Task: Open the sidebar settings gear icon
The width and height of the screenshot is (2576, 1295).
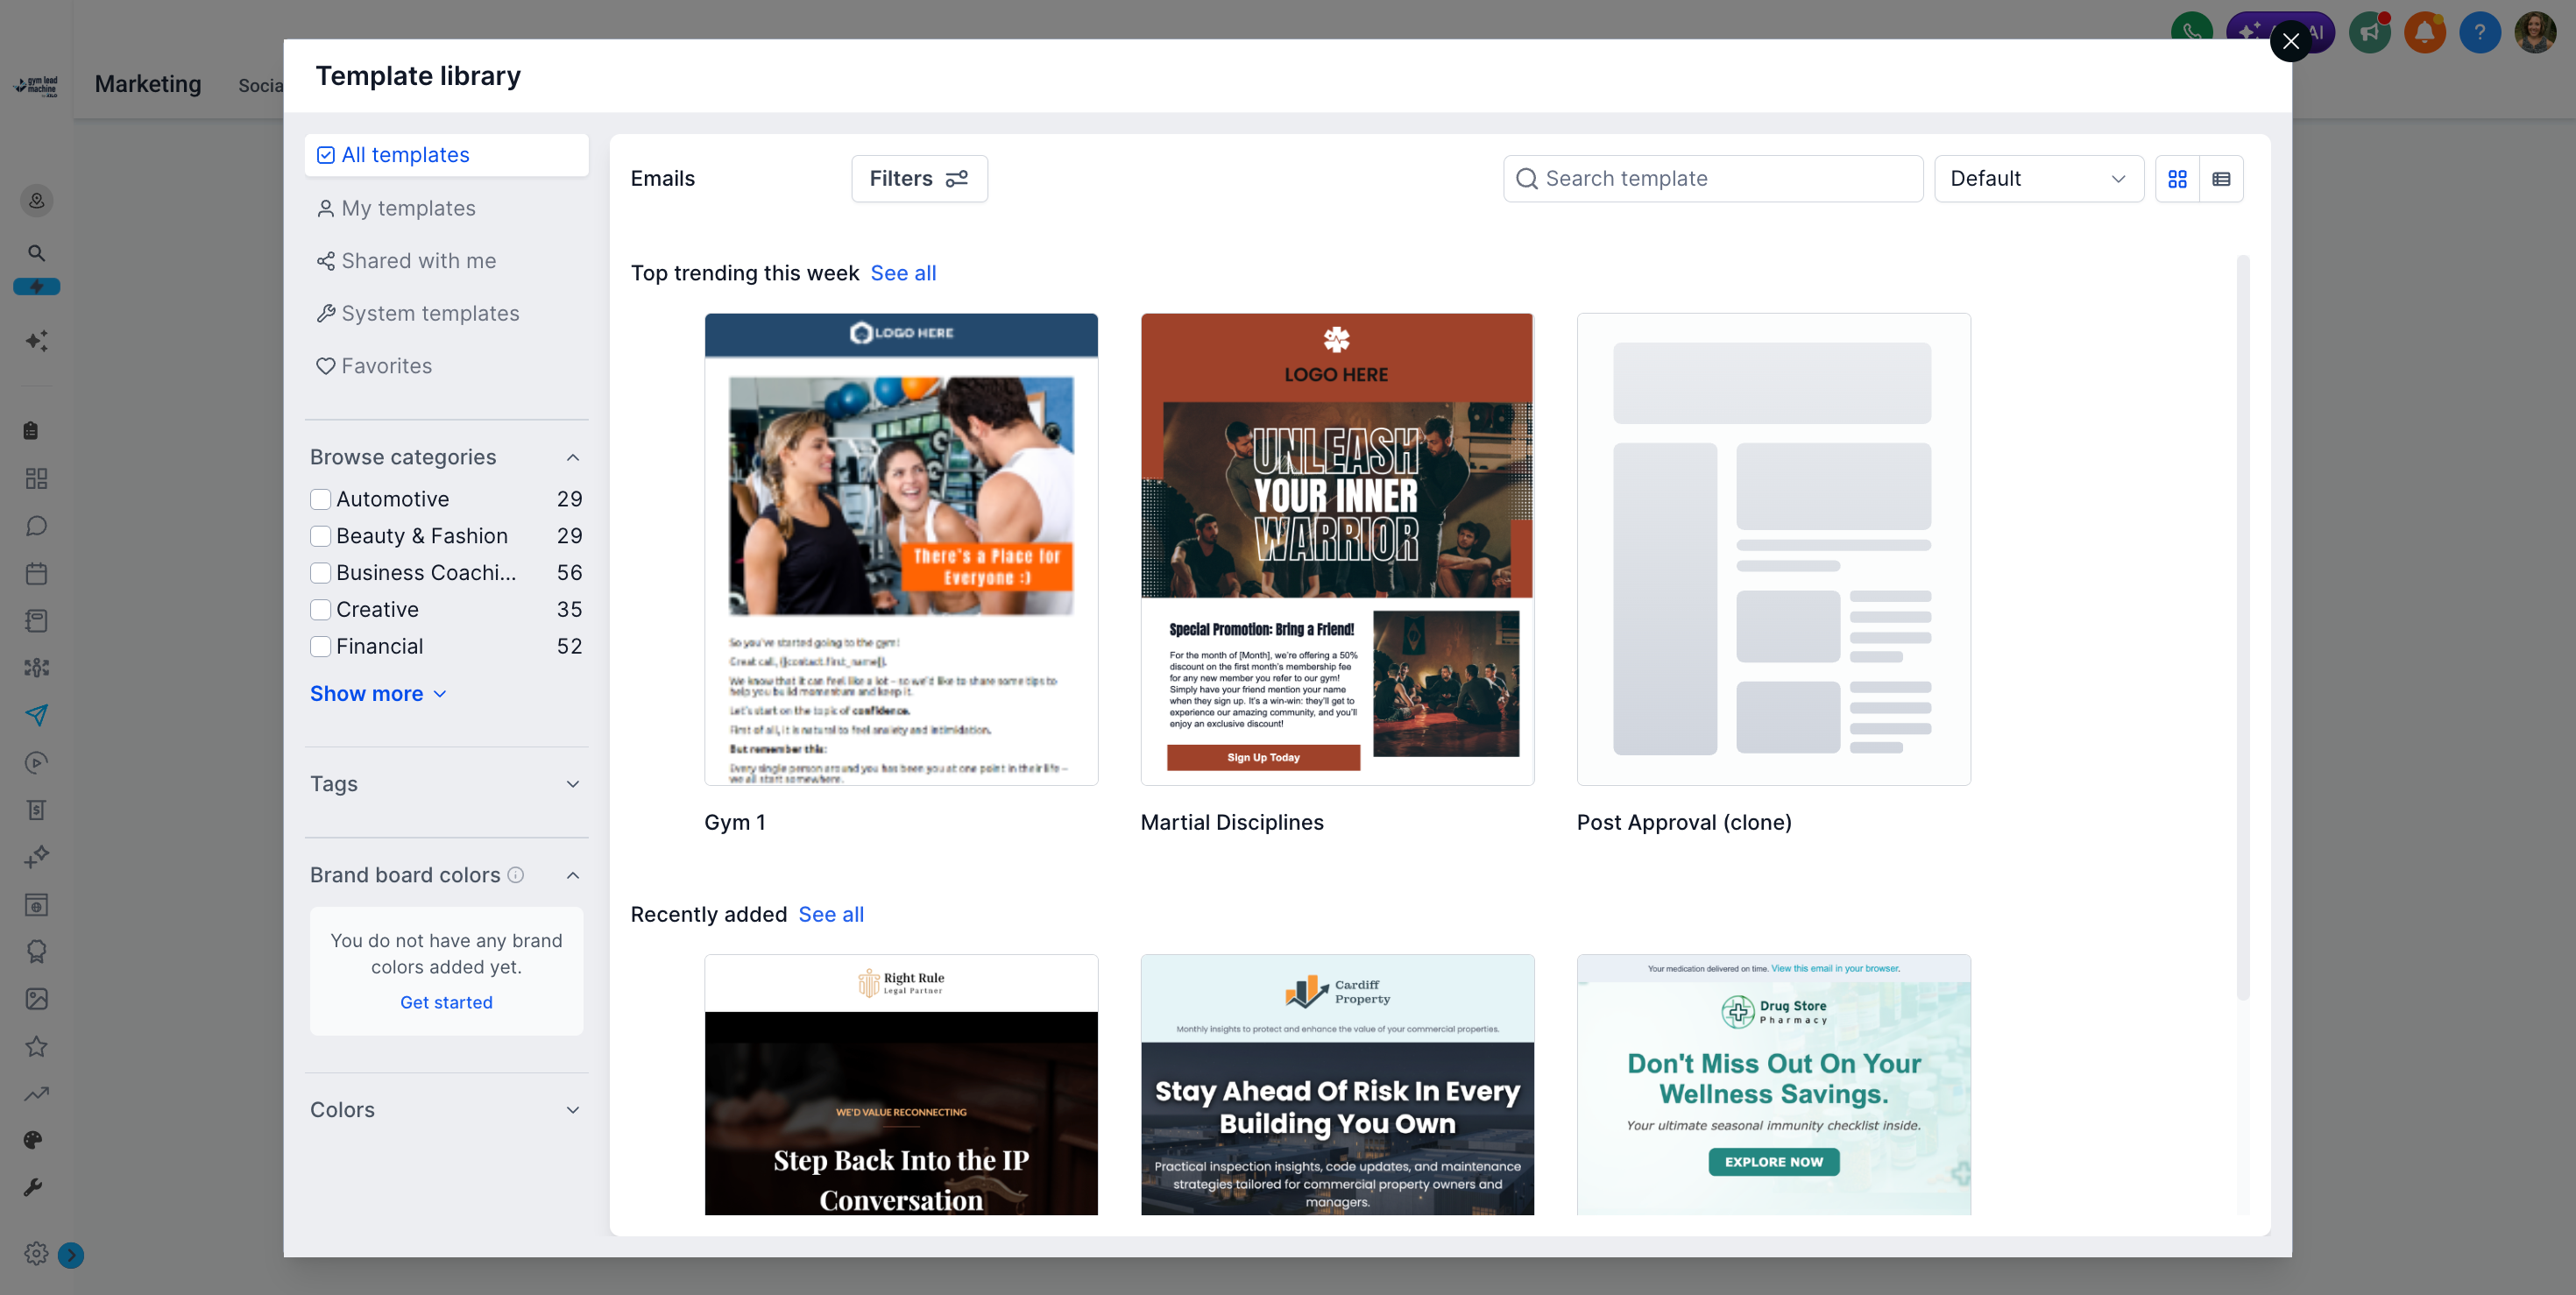Action: (36, 1254)
